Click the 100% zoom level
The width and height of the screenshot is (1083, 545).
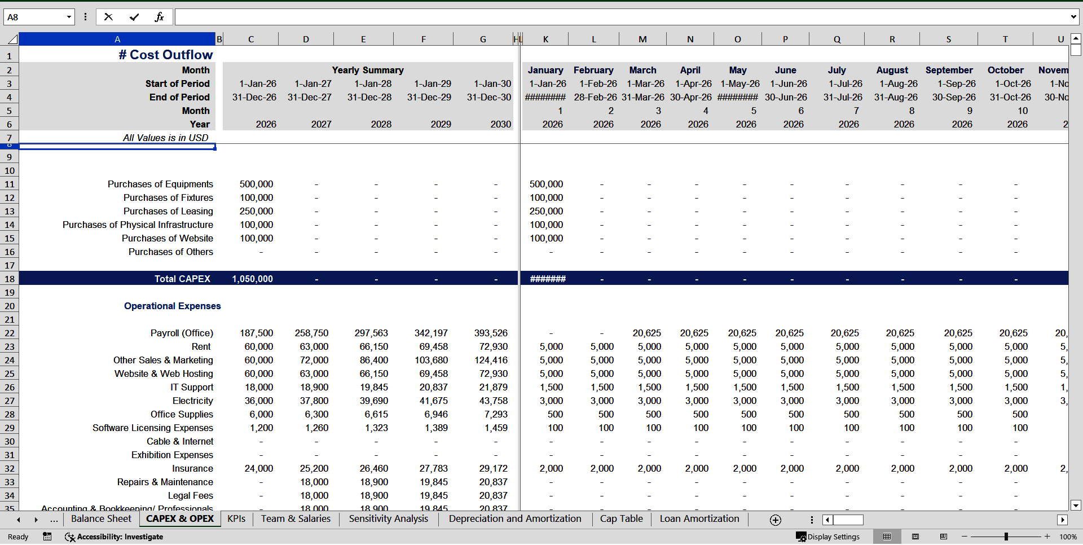[1068, 537]
